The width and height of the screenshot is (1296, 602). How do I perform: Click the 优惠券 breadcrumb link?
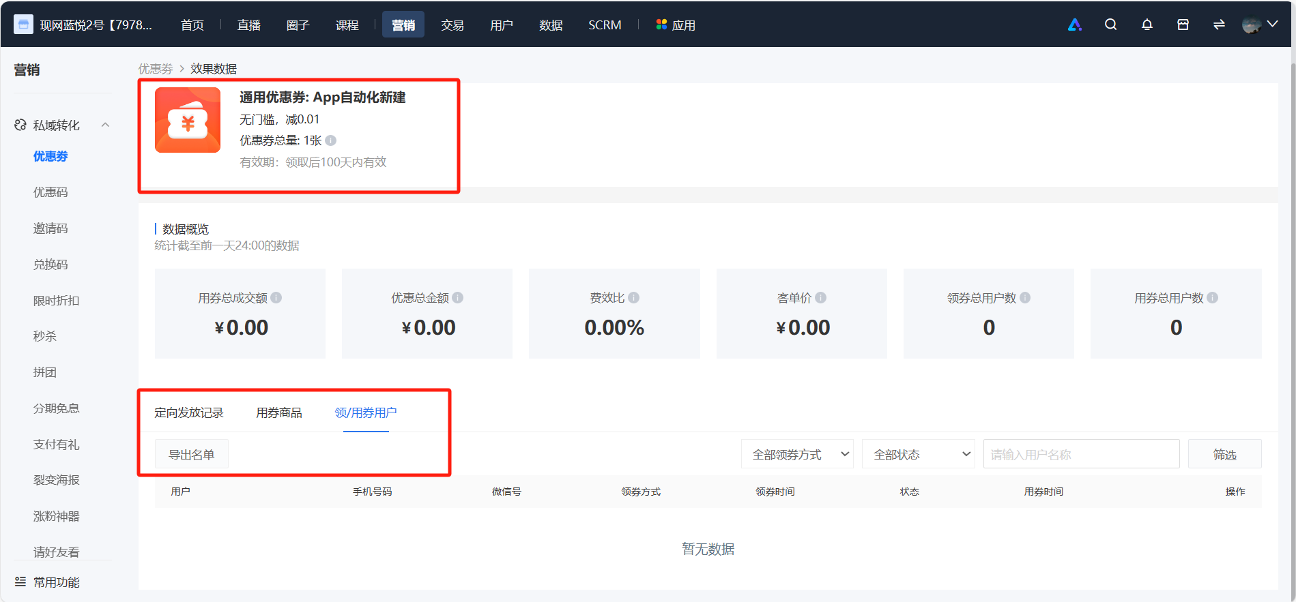tap(156, 69)
